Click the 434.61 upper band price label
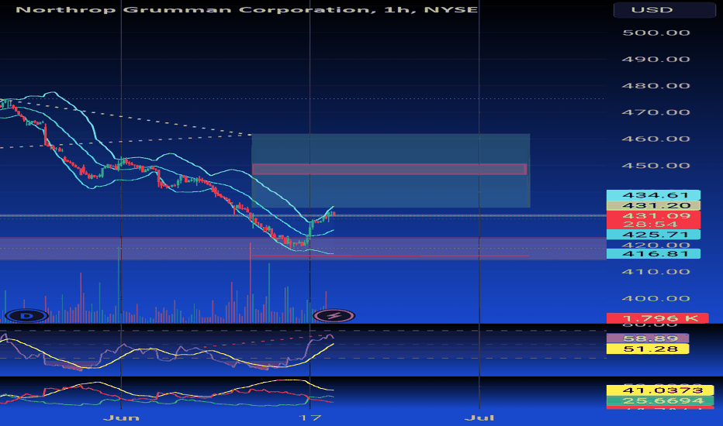The width and height of the screenshot is (723, 426). coord(653,195)
